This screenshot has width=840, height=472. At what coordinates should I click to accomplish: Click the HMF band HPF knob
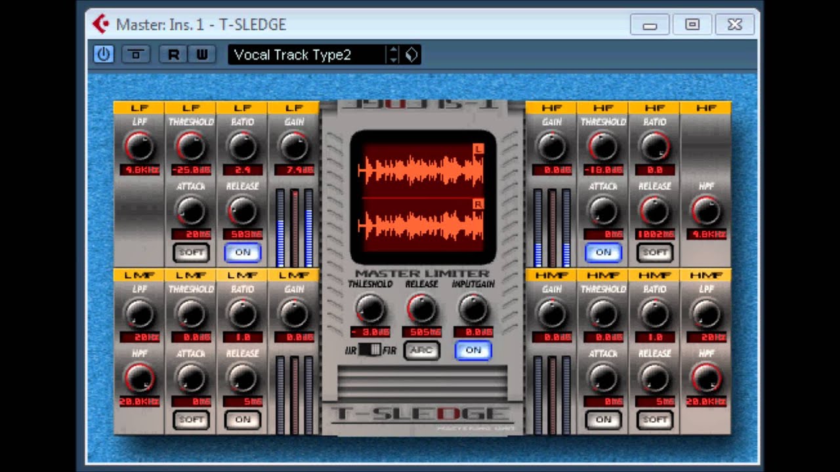coord(706,378)
